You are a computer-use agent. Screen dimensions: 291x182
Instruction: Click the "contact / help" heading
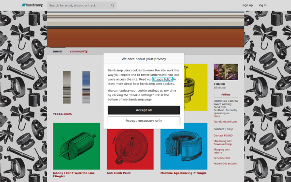pos(224,129)
